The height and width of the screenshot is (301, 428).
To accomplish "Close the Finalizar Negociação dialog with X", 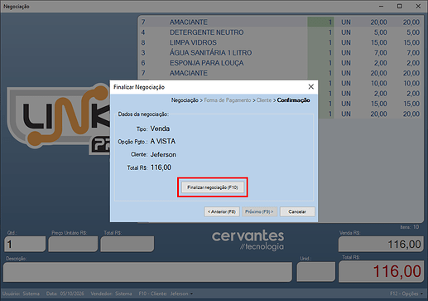I will tap(311, 87).
